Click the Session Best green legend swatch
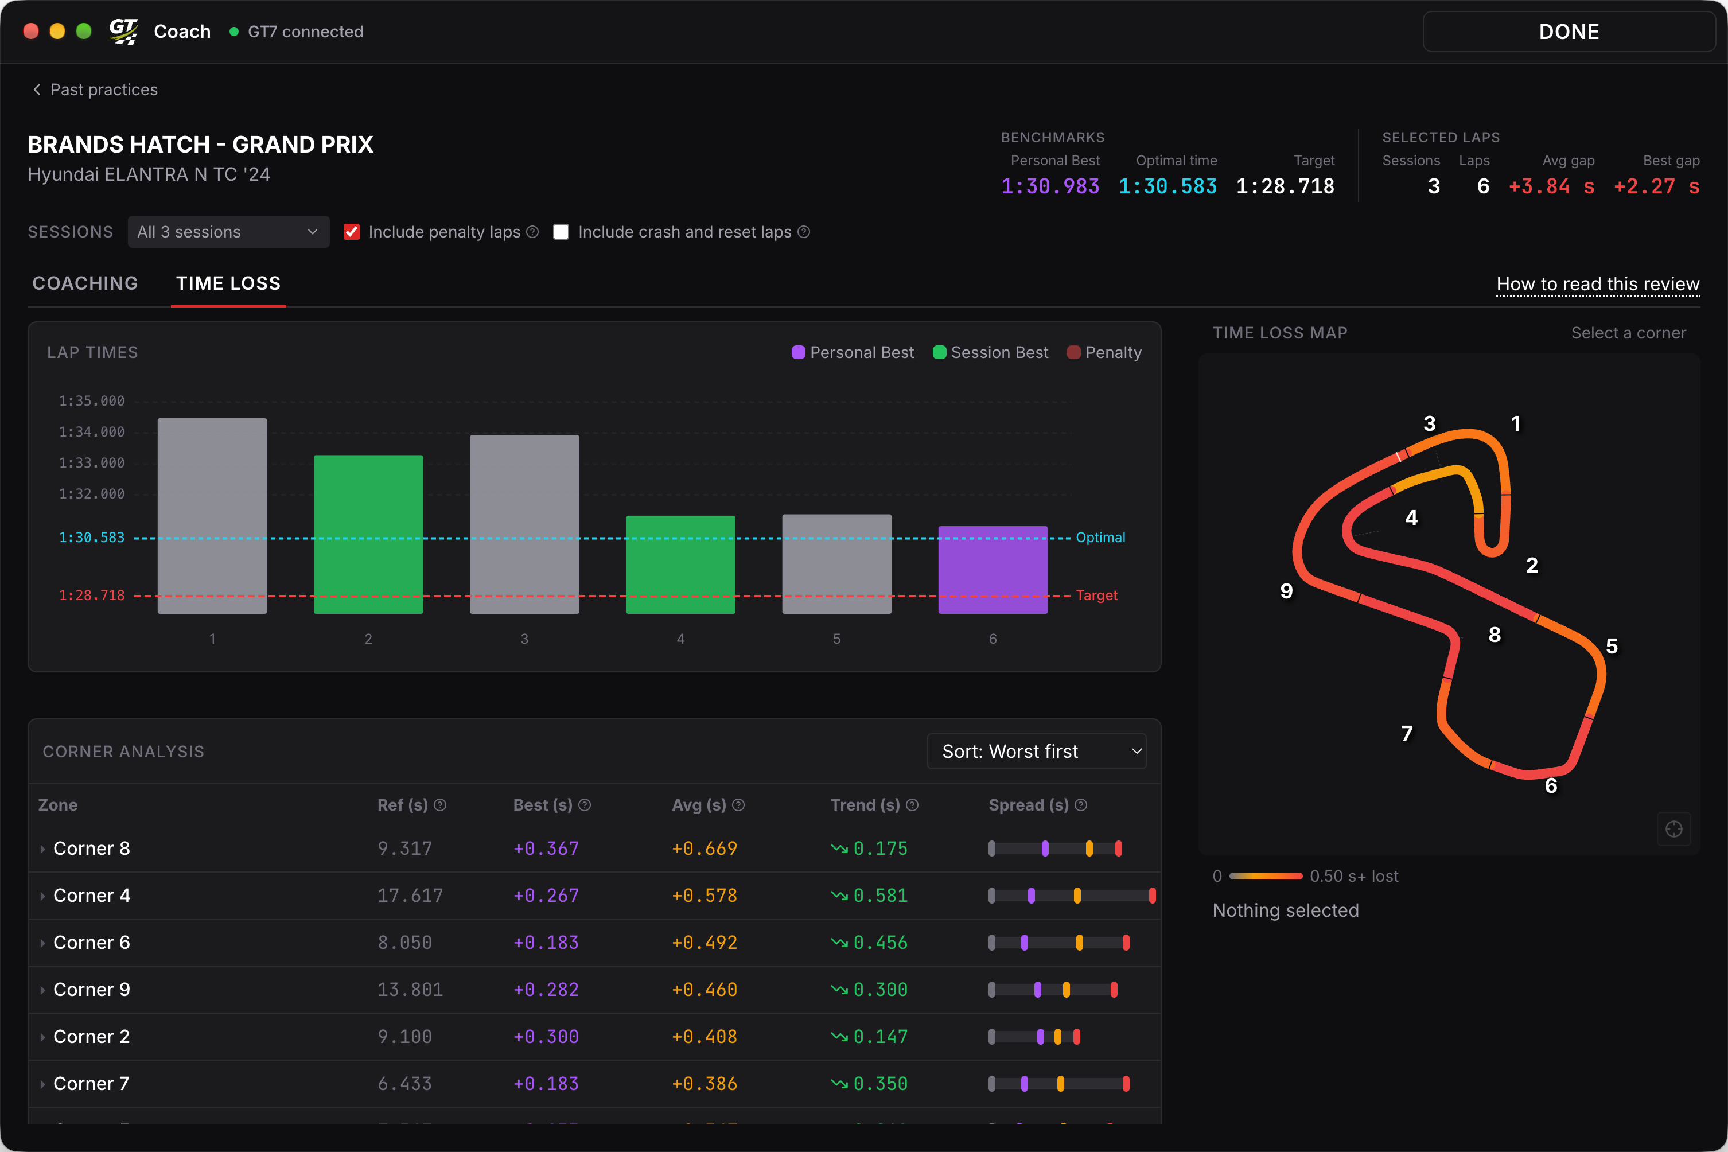The height and width of the screenshot is (1152, 1728). coord(939,353)
